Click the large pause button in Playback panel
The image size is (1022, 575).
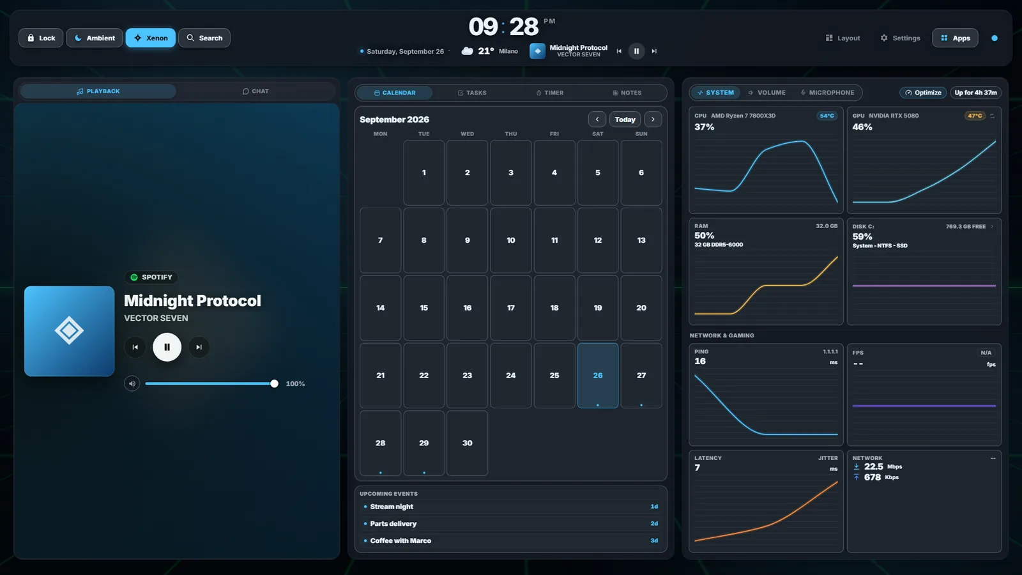(167, 347)
